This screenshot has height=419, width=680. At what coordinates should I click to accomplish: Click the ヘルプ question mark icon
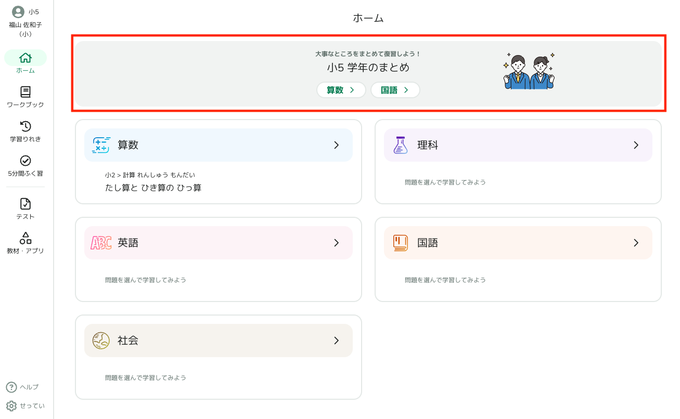tap(11, 387)
